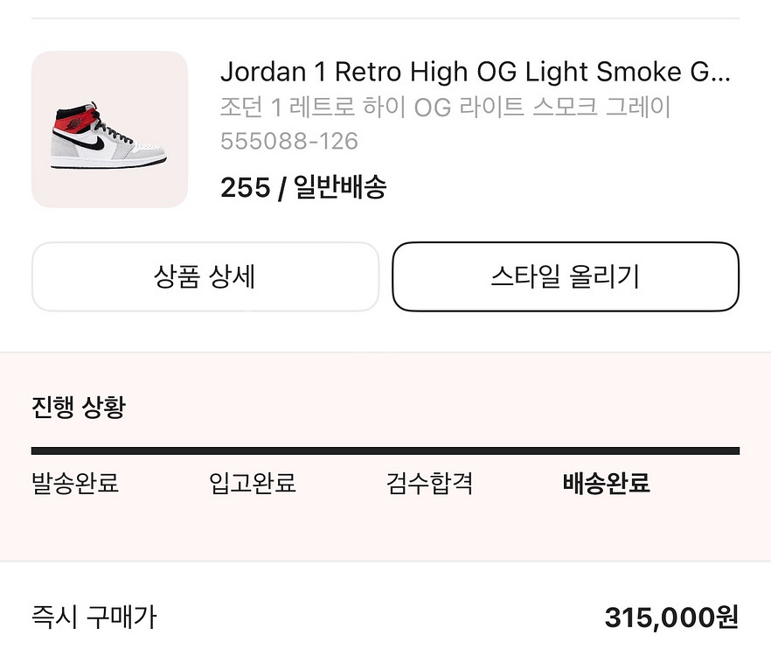Click the black progress bar
The image size is (771, 656).
385,450
